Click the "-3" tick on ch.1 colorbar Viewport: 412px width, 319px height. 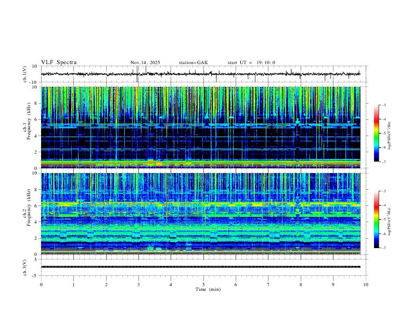[x=383, y=105]
